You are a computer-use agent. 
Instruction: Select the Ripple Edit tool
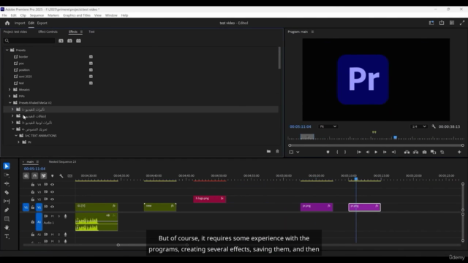tap(7, 183)
